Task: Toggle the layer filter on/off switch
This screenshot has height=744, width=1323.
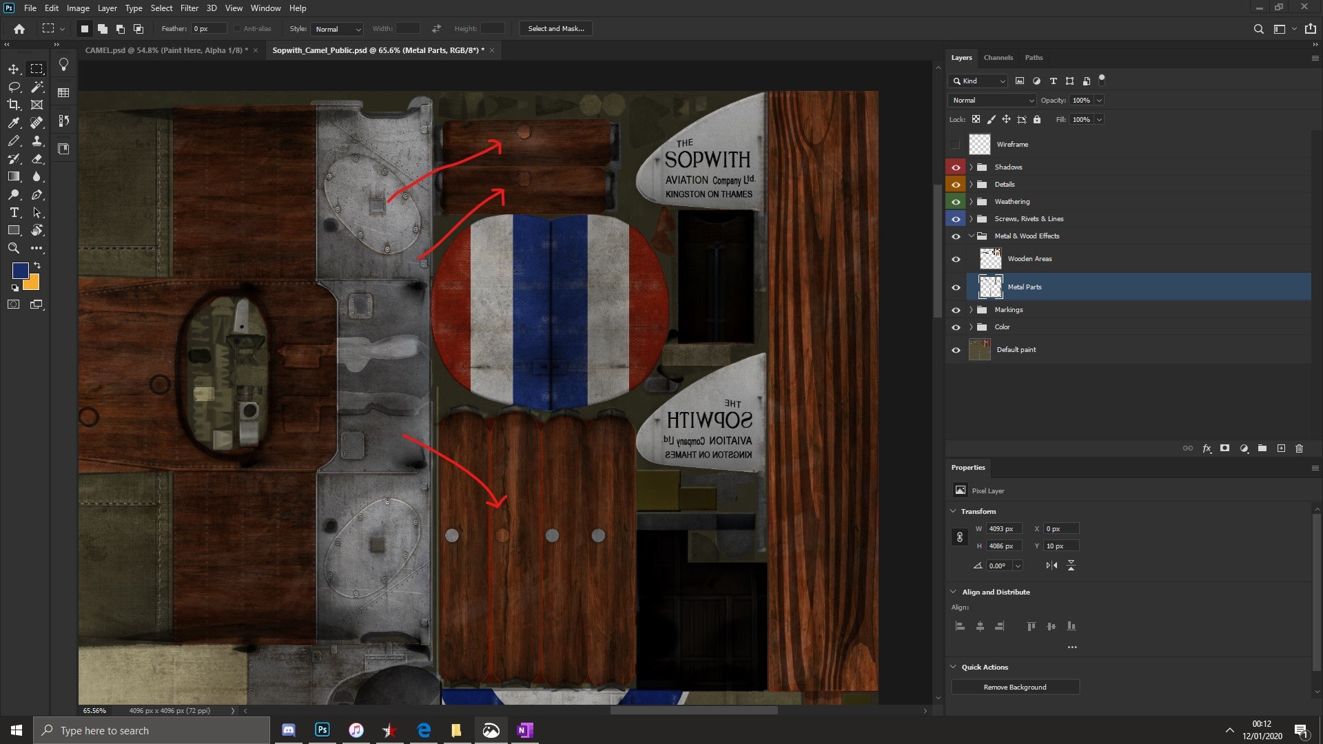Action: [1102, 79]
